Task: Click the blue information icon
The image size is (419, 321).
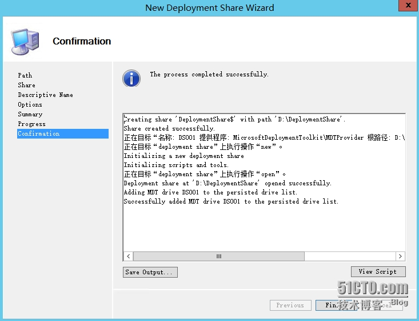Action: pyautogui.click(x=131, y=78)
